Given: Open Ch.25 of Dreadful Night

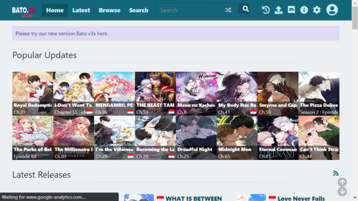Looking at the screenshot, I should [x=183, y=156].
